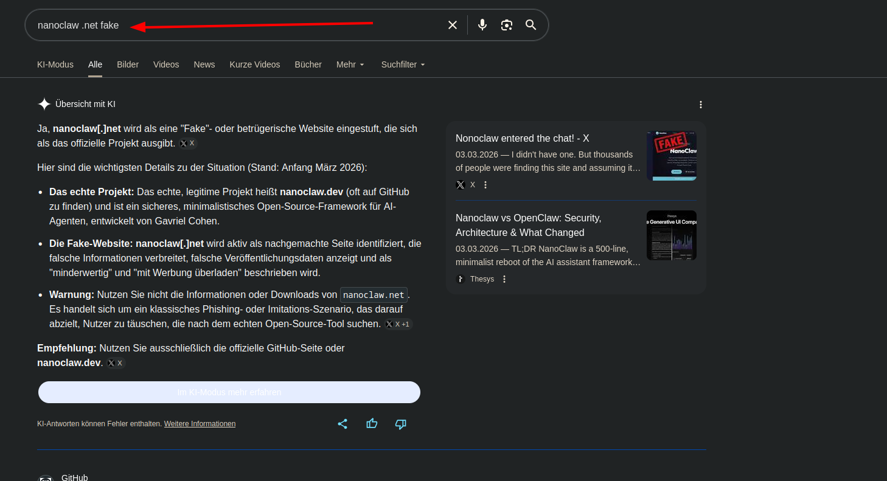Click "Im KI-Modus mehr erfahren" button
The width and height of the screenshot is (887, 481).
229,392
